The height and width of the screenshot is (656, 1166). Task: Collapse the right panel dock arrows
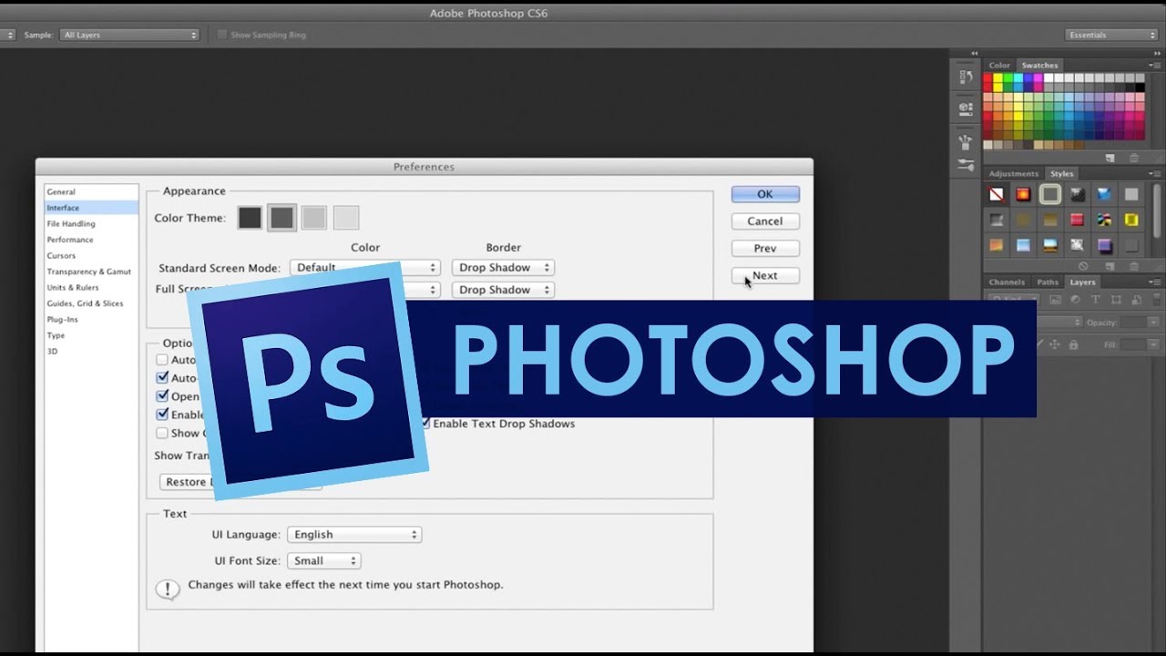[1157, 53]
